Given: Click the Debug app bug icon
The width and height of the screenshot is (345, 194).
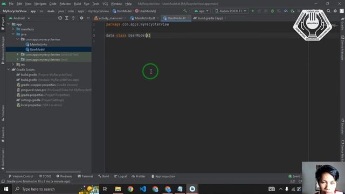Looking at the screenshot, I should [x=272, y=11].
